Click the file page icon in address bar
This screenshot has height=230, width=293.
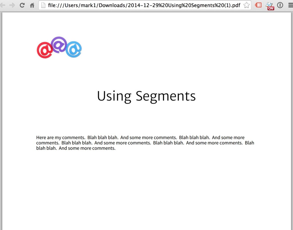click(43, 5)
